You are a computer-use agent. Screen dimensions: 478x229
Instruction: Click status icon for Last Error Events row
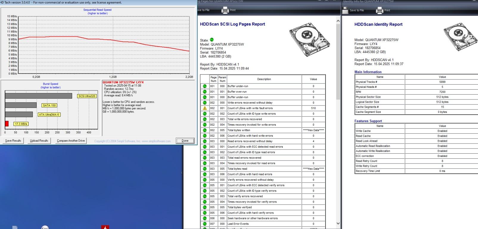(205, 224)
